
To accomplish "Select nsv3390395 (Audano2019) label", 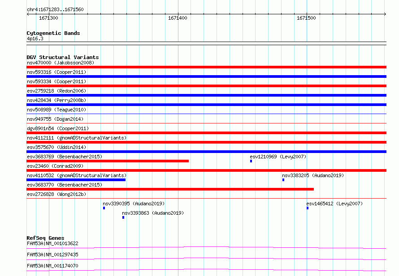I will [134, 204].
